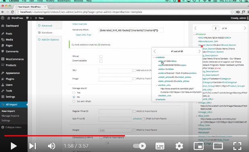Play the video with the play button

click(x=14, y=146)
